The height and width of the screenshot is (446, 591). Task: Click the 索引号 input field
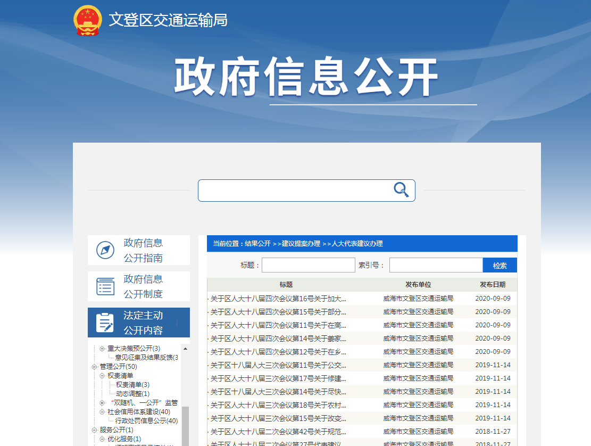click(436, 265)
